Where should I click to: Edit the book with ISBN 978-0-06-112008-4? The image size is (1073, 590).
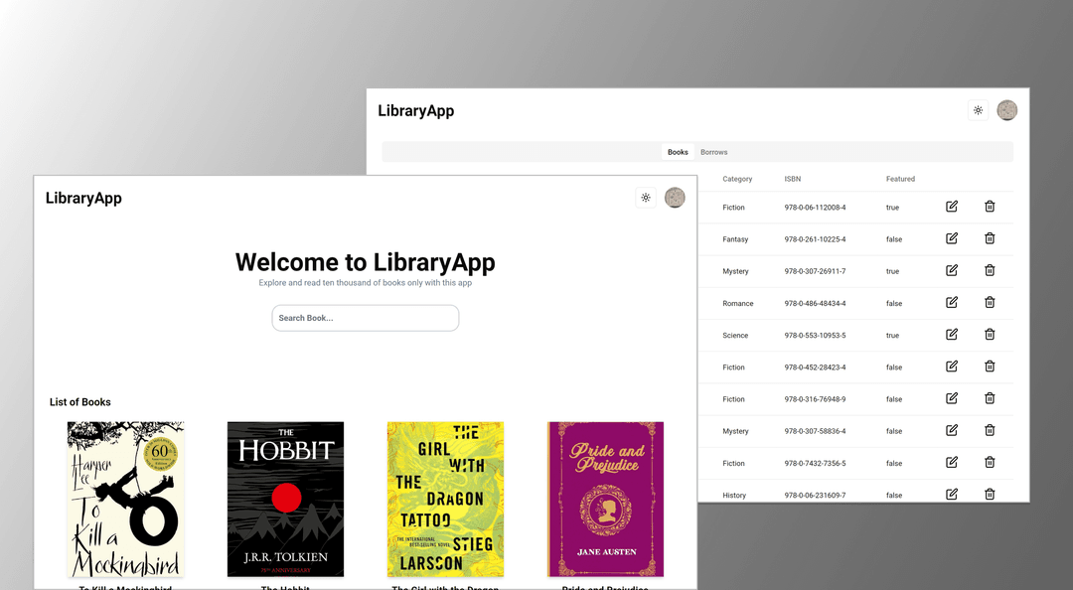[x=951, y=206]
